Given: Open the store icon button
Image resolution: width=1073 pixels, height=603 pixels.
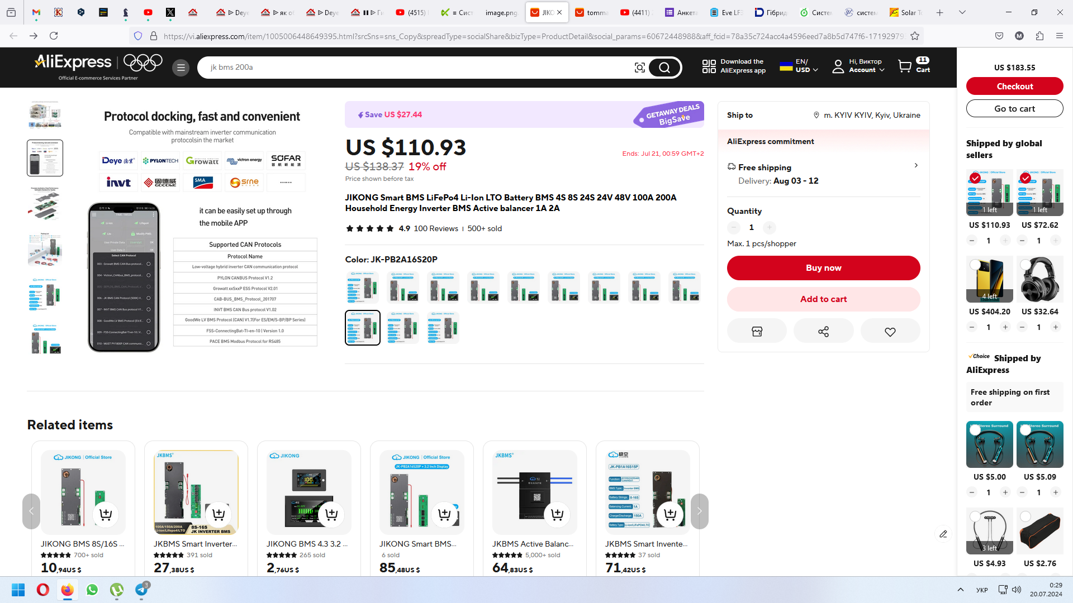Looking at the screenshot, I should pyautogui.click(x=757, y=331).
